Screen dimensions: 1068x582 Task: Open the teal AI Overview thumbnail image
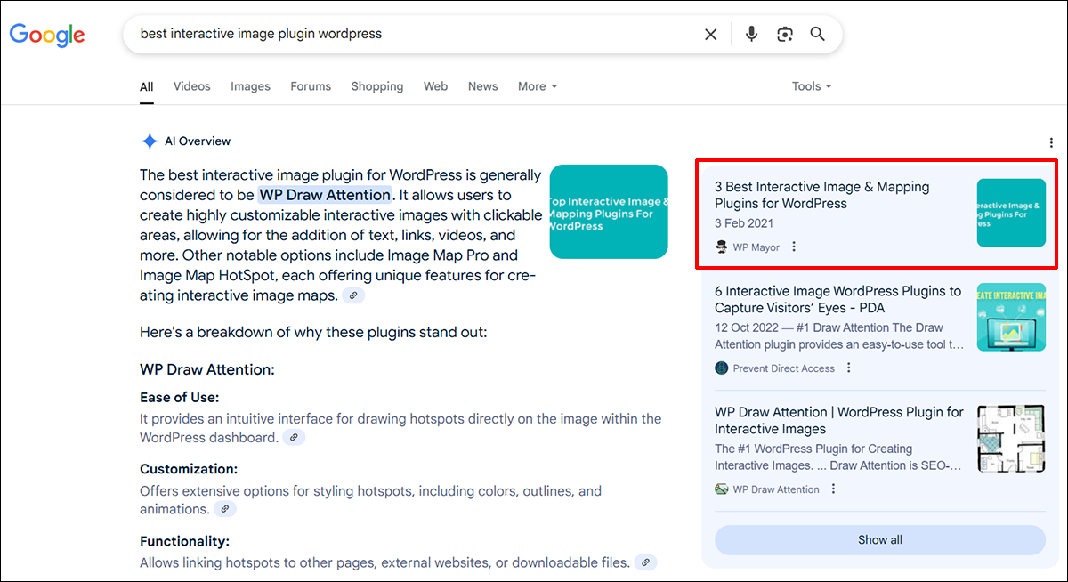tap(609, 212)
